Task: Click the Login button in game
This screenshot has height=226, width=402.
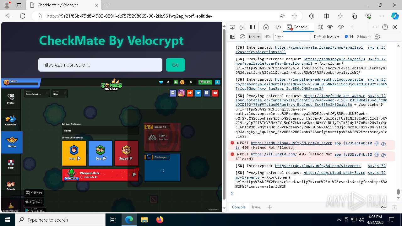Action: tap(205, 82)
